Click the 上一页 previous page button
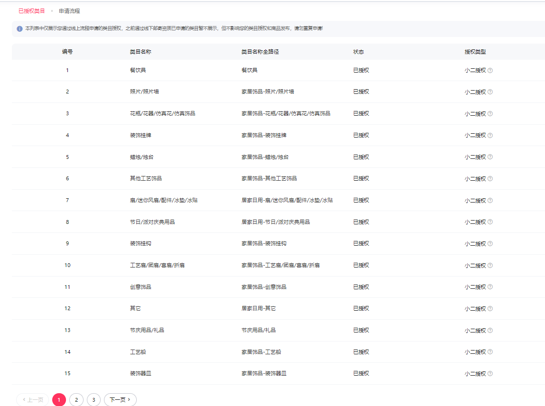Screen dimensions: 545x406 32,400
